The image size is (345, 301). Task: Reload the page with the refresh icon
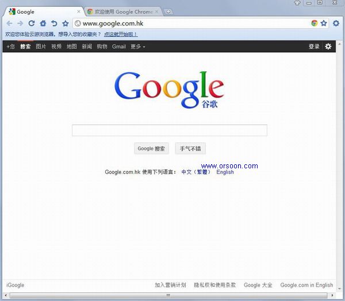(32, 24)
